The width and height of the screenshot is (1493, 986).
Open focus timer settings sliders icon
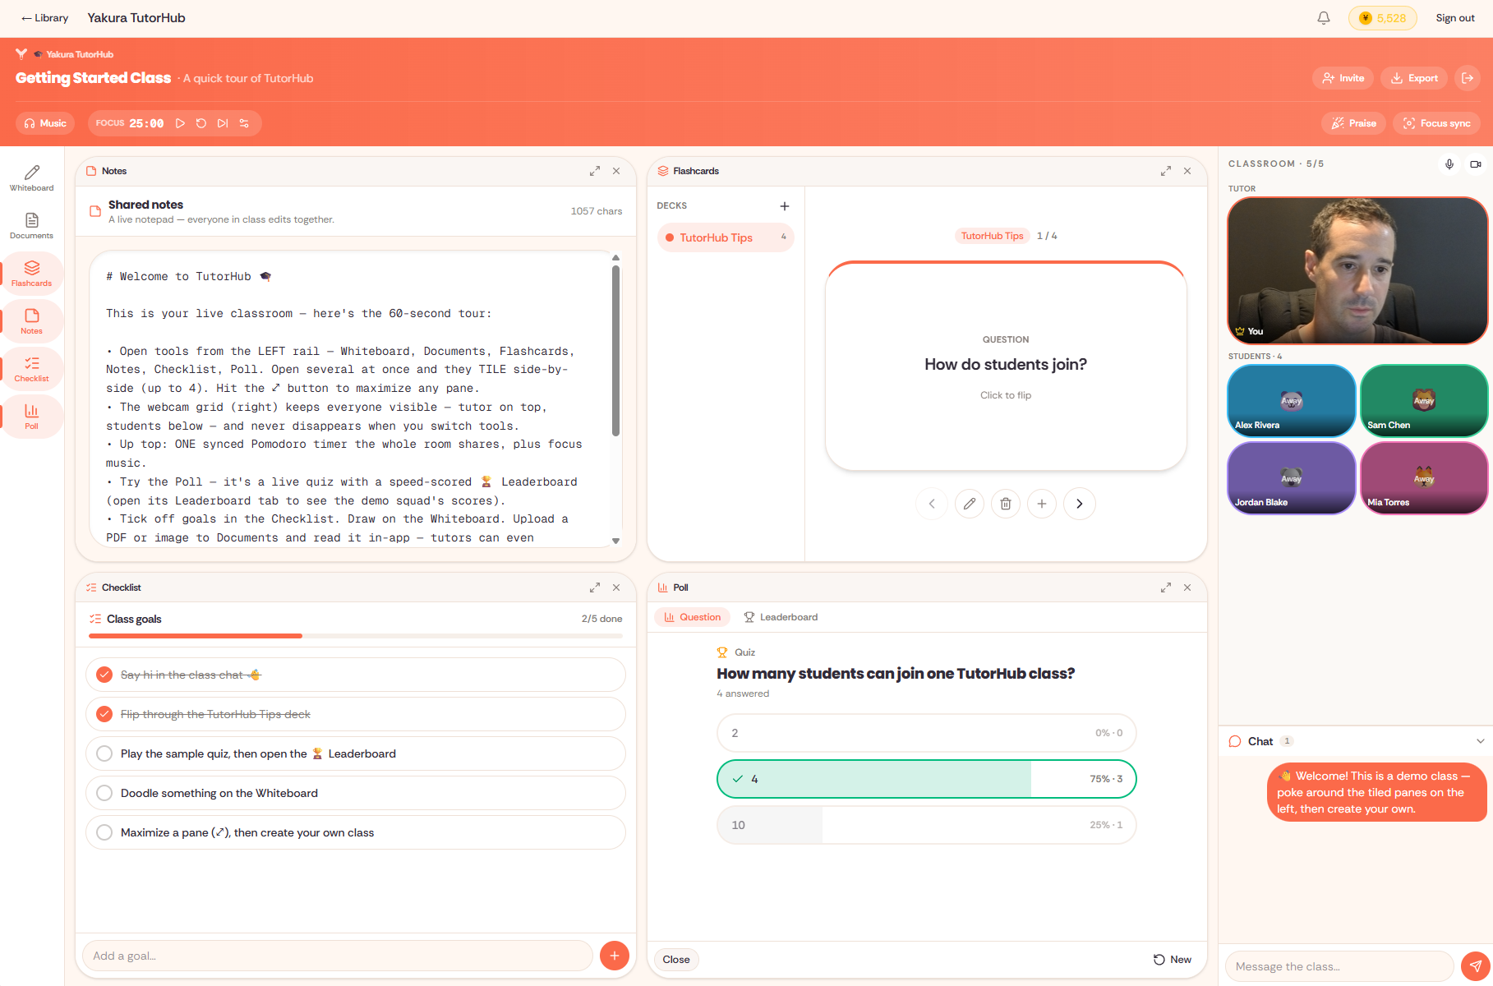point(244,123)
